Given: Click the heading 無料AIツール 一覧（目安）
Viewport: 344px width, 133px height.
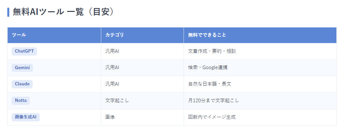Looking at the screenshot, I should pos(64,12).
